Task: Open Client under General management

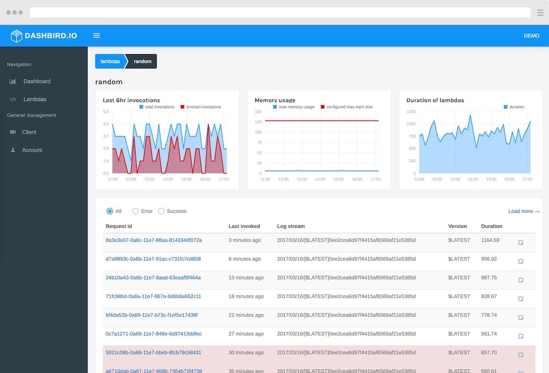Action: pos(29,132)
